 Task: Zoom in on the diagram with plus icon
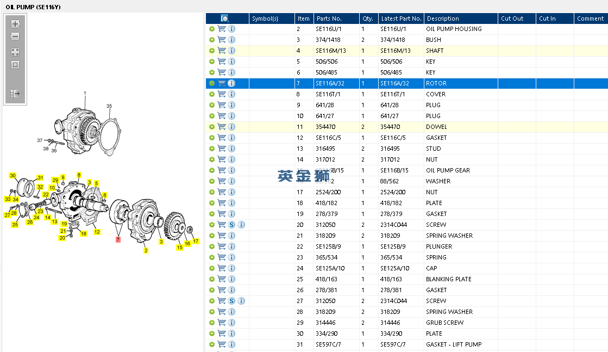click(15, 24)
